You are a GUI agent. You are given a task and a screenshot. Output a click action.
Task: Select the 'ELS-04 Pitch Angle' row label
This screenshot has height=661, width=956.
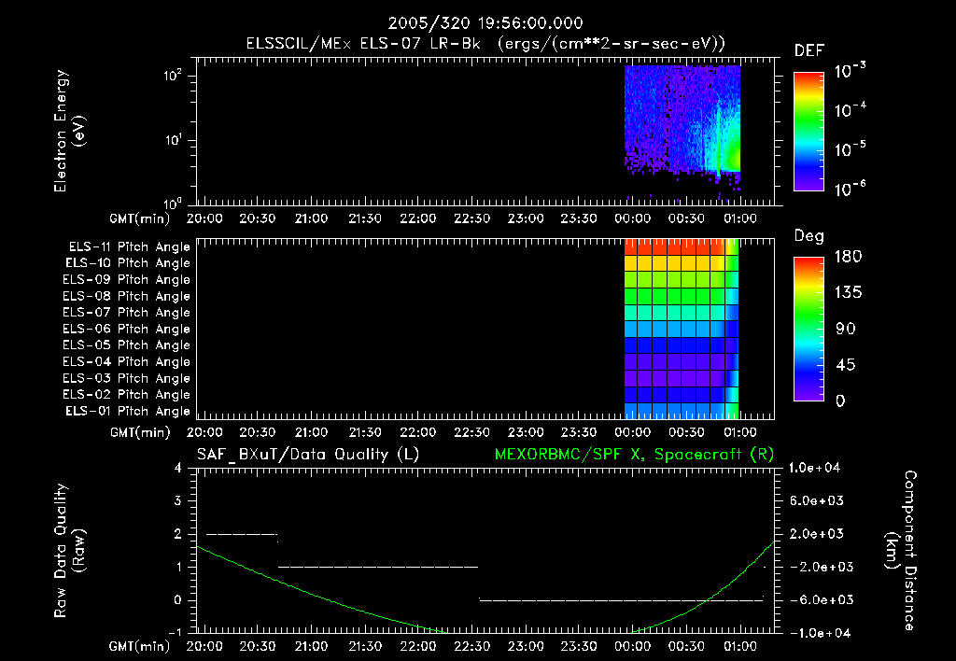[127, 361]
